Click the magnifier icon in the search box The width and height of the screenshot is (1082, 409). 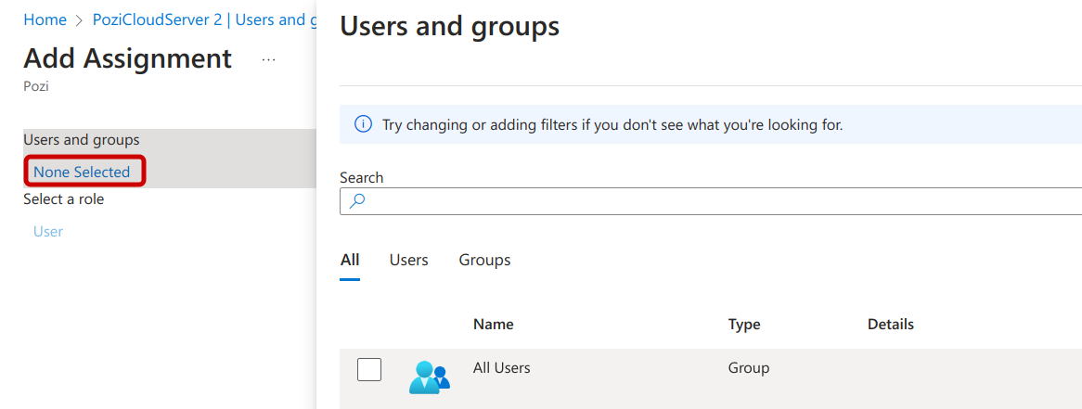[x=357, y=201]
